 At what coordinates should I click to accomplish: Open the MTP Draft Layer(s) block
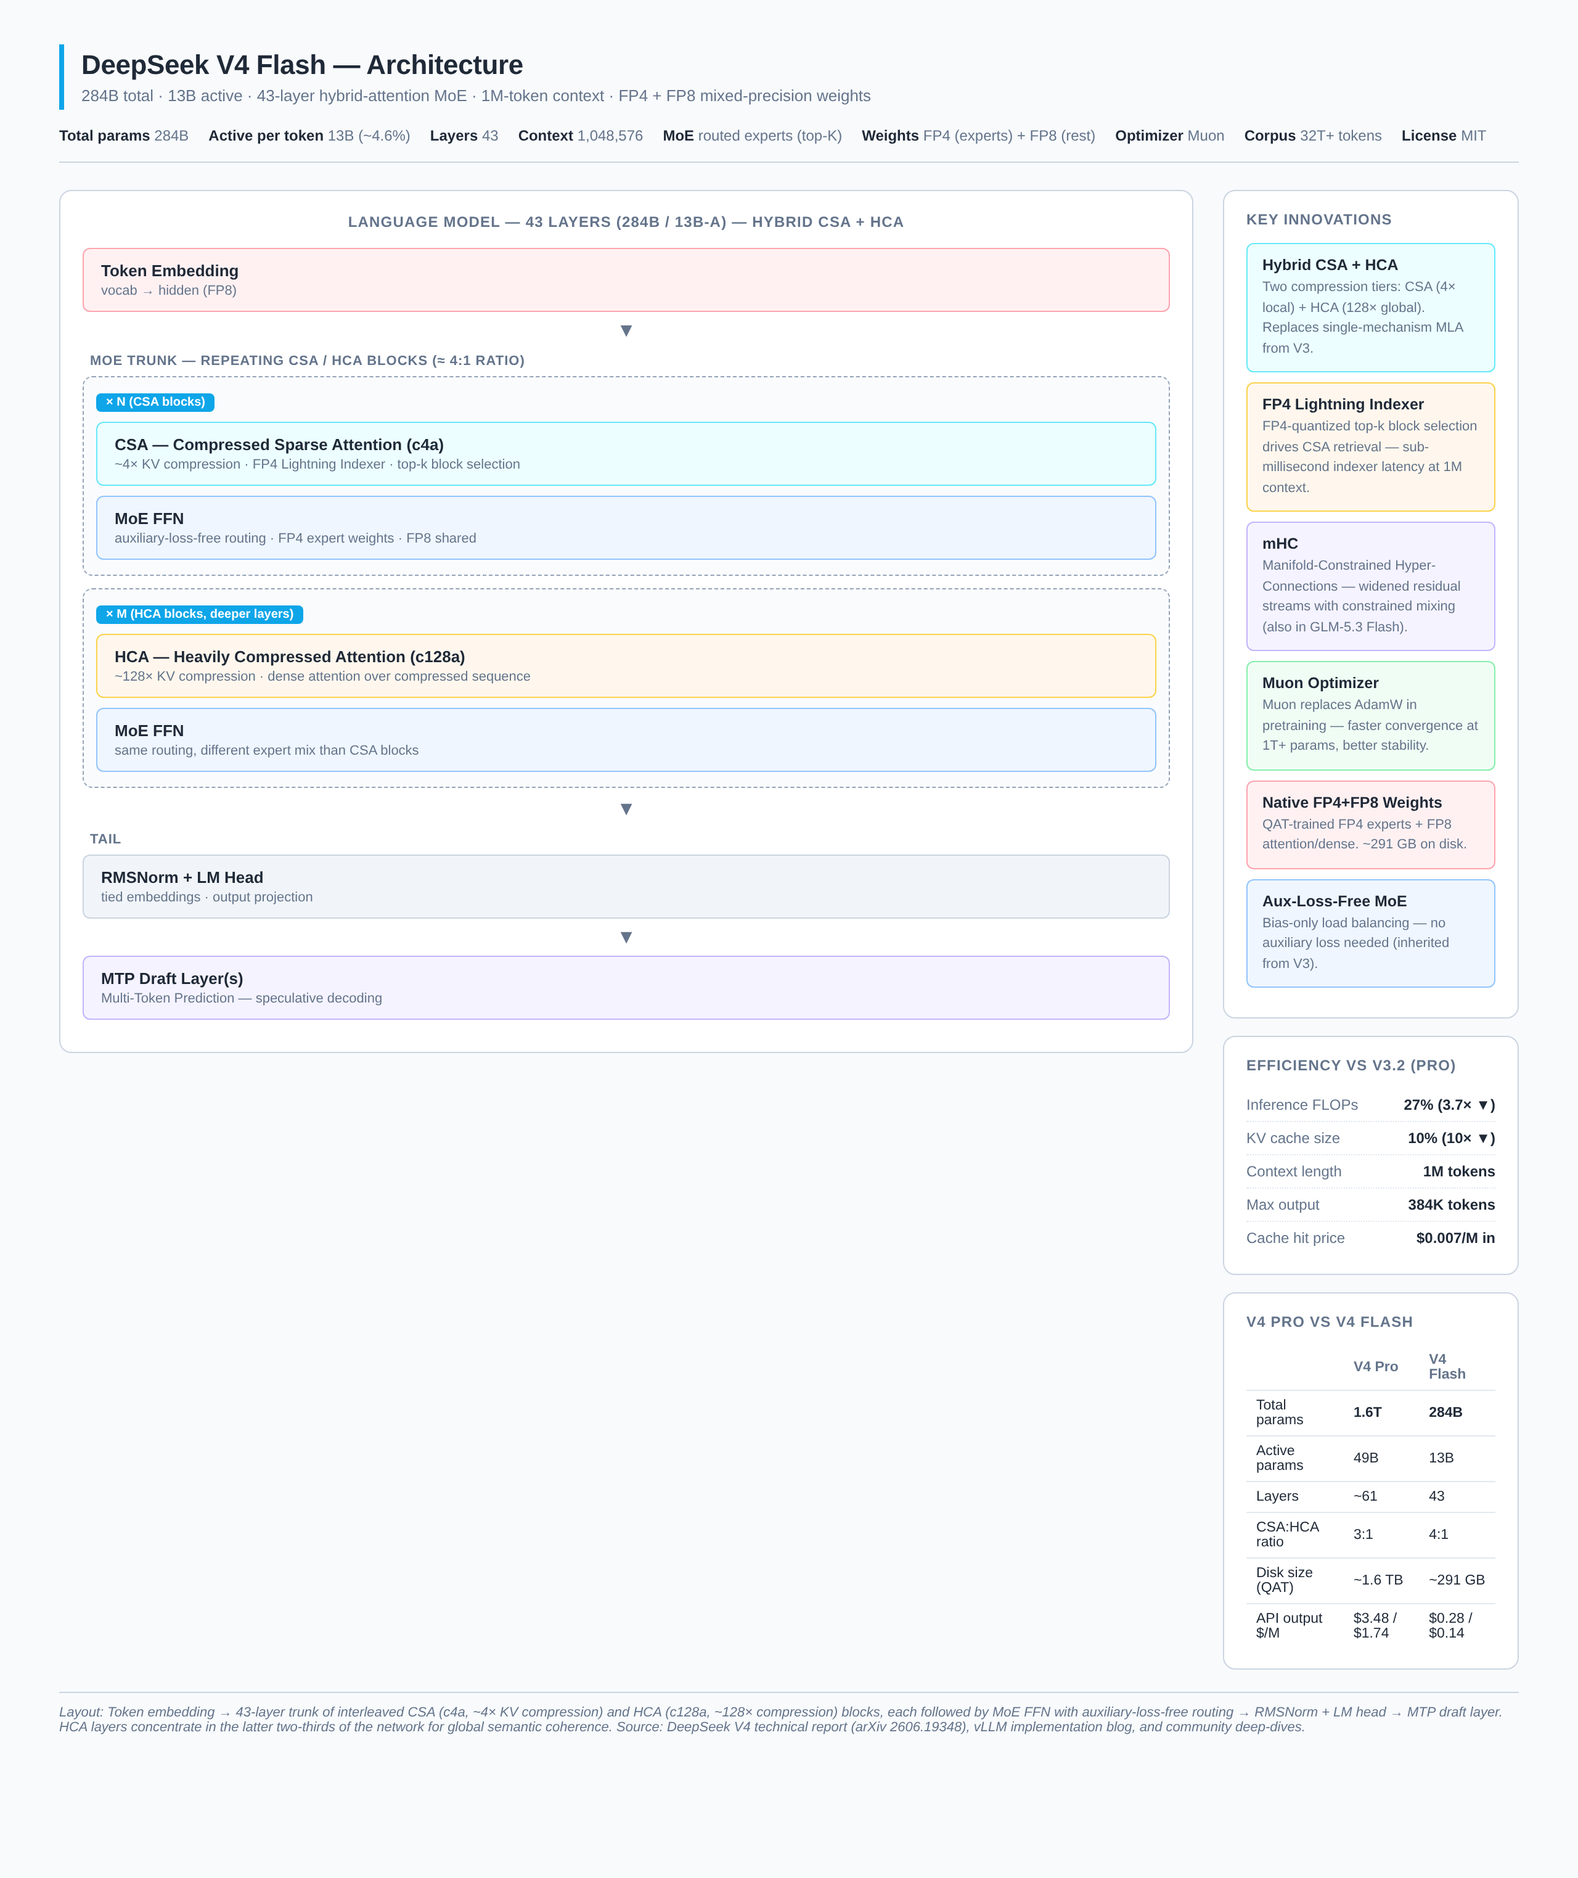(x=625, y=988)
